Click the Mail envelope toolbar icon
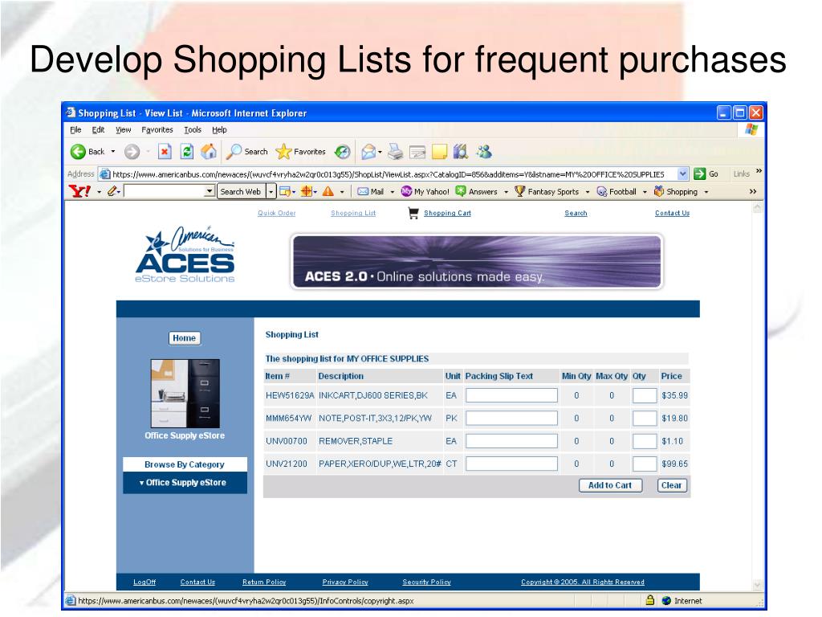Image resolution: width=822 pixels, height=617 pixels. [368, 152]
